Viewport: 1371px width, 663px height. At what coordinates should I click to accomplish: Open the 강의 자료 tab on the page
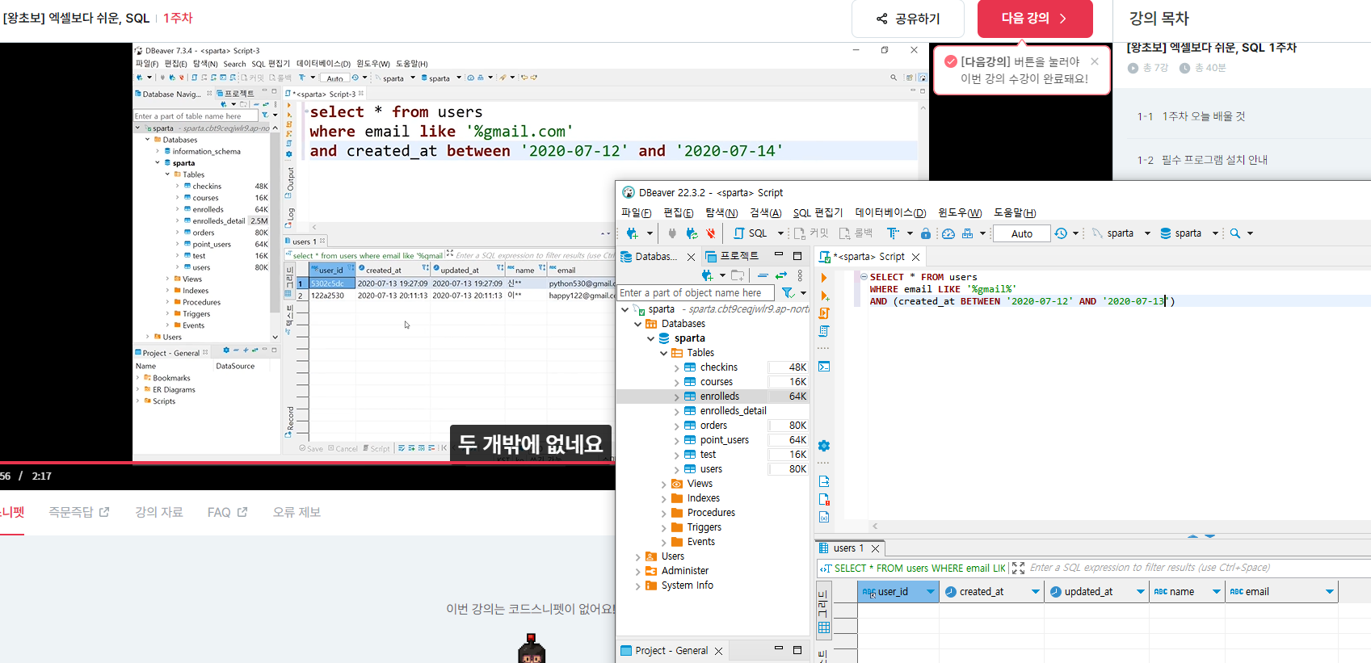click(158, 512)
